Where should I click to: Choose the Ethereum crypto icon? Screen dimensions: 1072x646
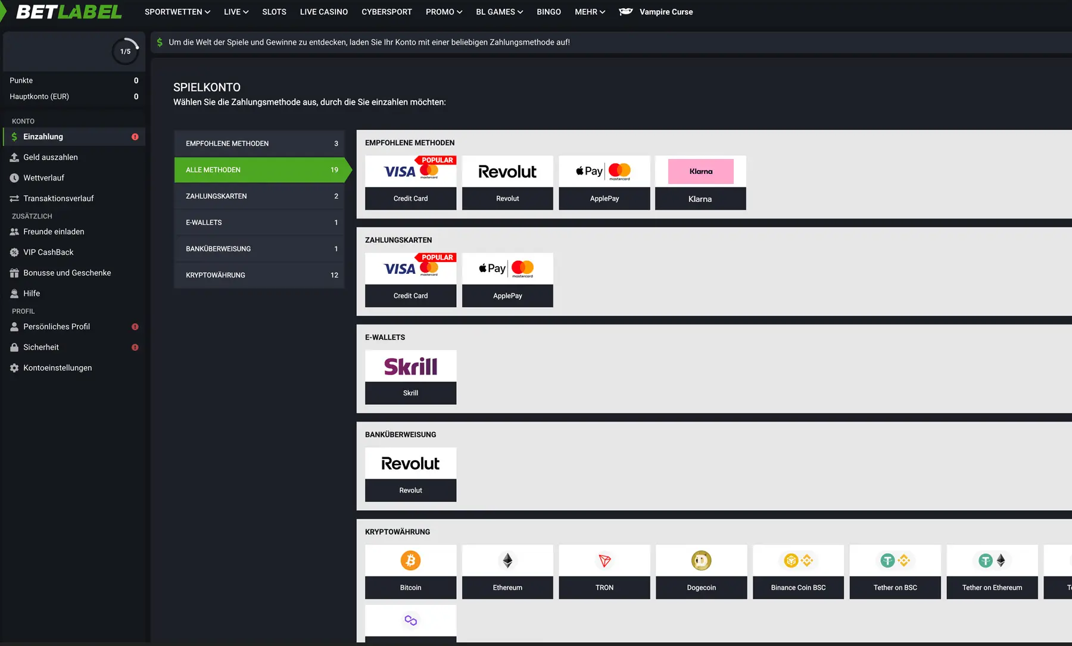[x=507, y=560]
